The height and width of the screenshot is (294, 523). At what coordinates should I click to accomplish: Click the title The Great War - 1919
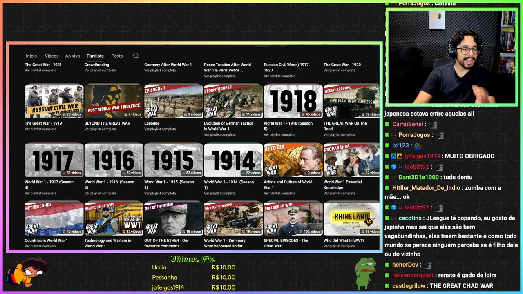43,123
